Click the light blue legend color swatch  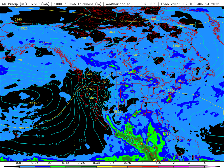[x=27, y=167]
